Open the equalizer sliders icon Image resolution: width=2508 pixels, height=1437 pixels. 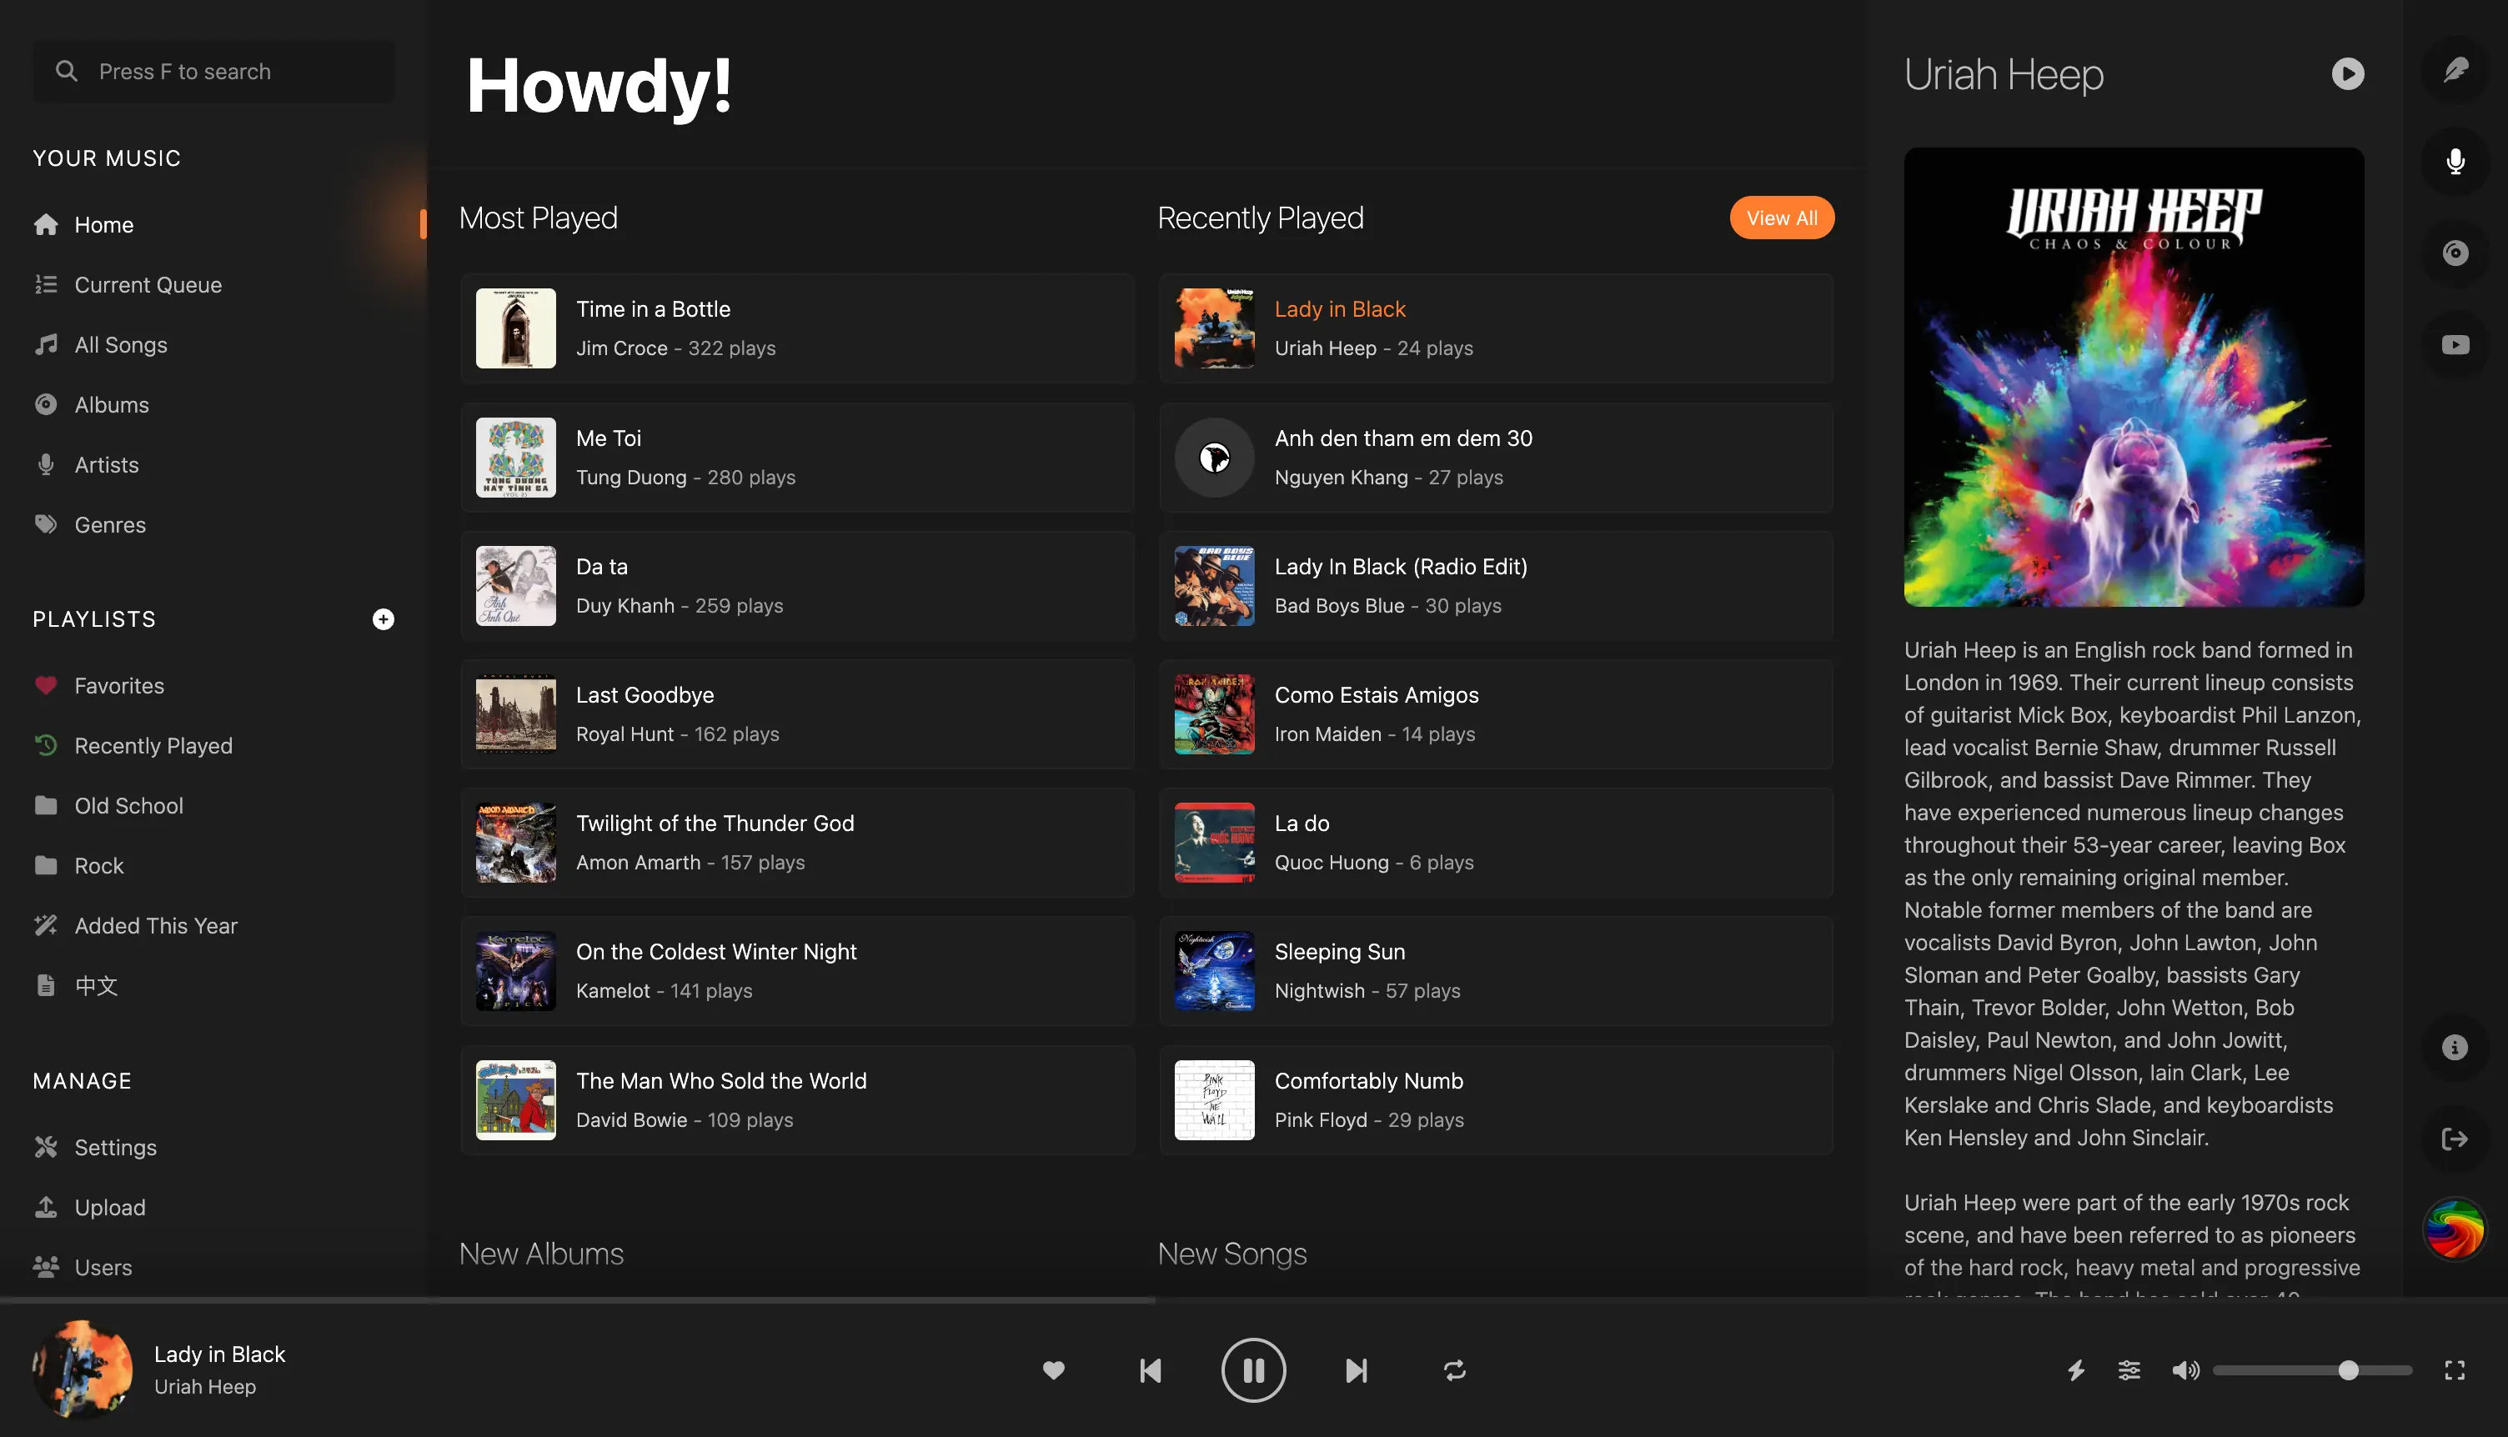(x=2129, y=1369)
